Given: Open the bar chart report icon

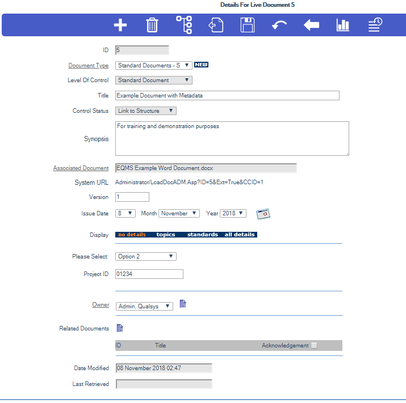Looking at the screenshot, I should pyautogui.click(x=343, y=25).
